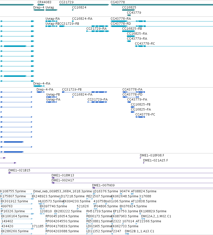Image resolution: width=213 pixels, height=235 pixels.
Task: Select the DME1-007N09 clone label
Action: (x=103, y=185)
